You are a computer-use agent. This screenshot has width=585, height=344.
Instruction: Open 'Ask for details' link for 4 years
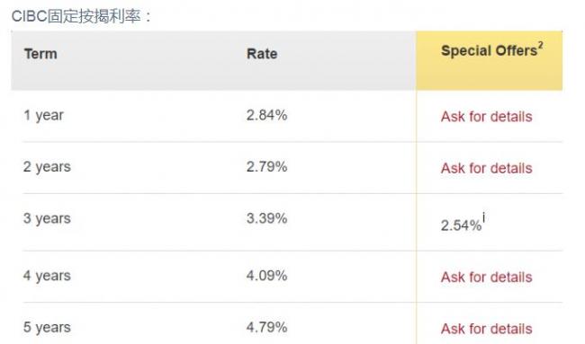click(x=487, y=277)
